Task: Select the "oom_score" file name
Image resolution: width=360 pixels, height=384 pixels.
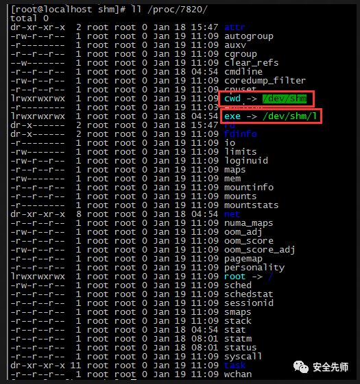Action: point(249,241)
